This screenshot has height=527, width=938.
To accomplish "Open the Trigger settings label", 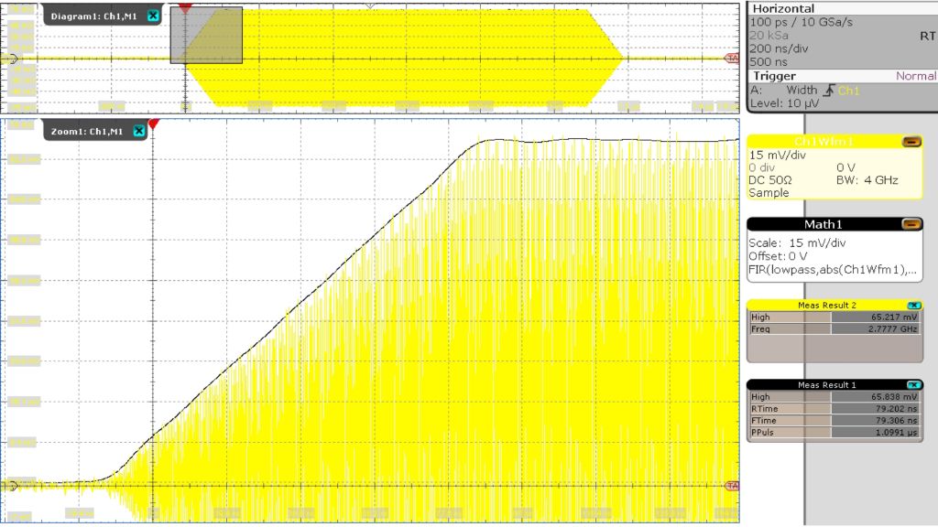I will 774,76.
